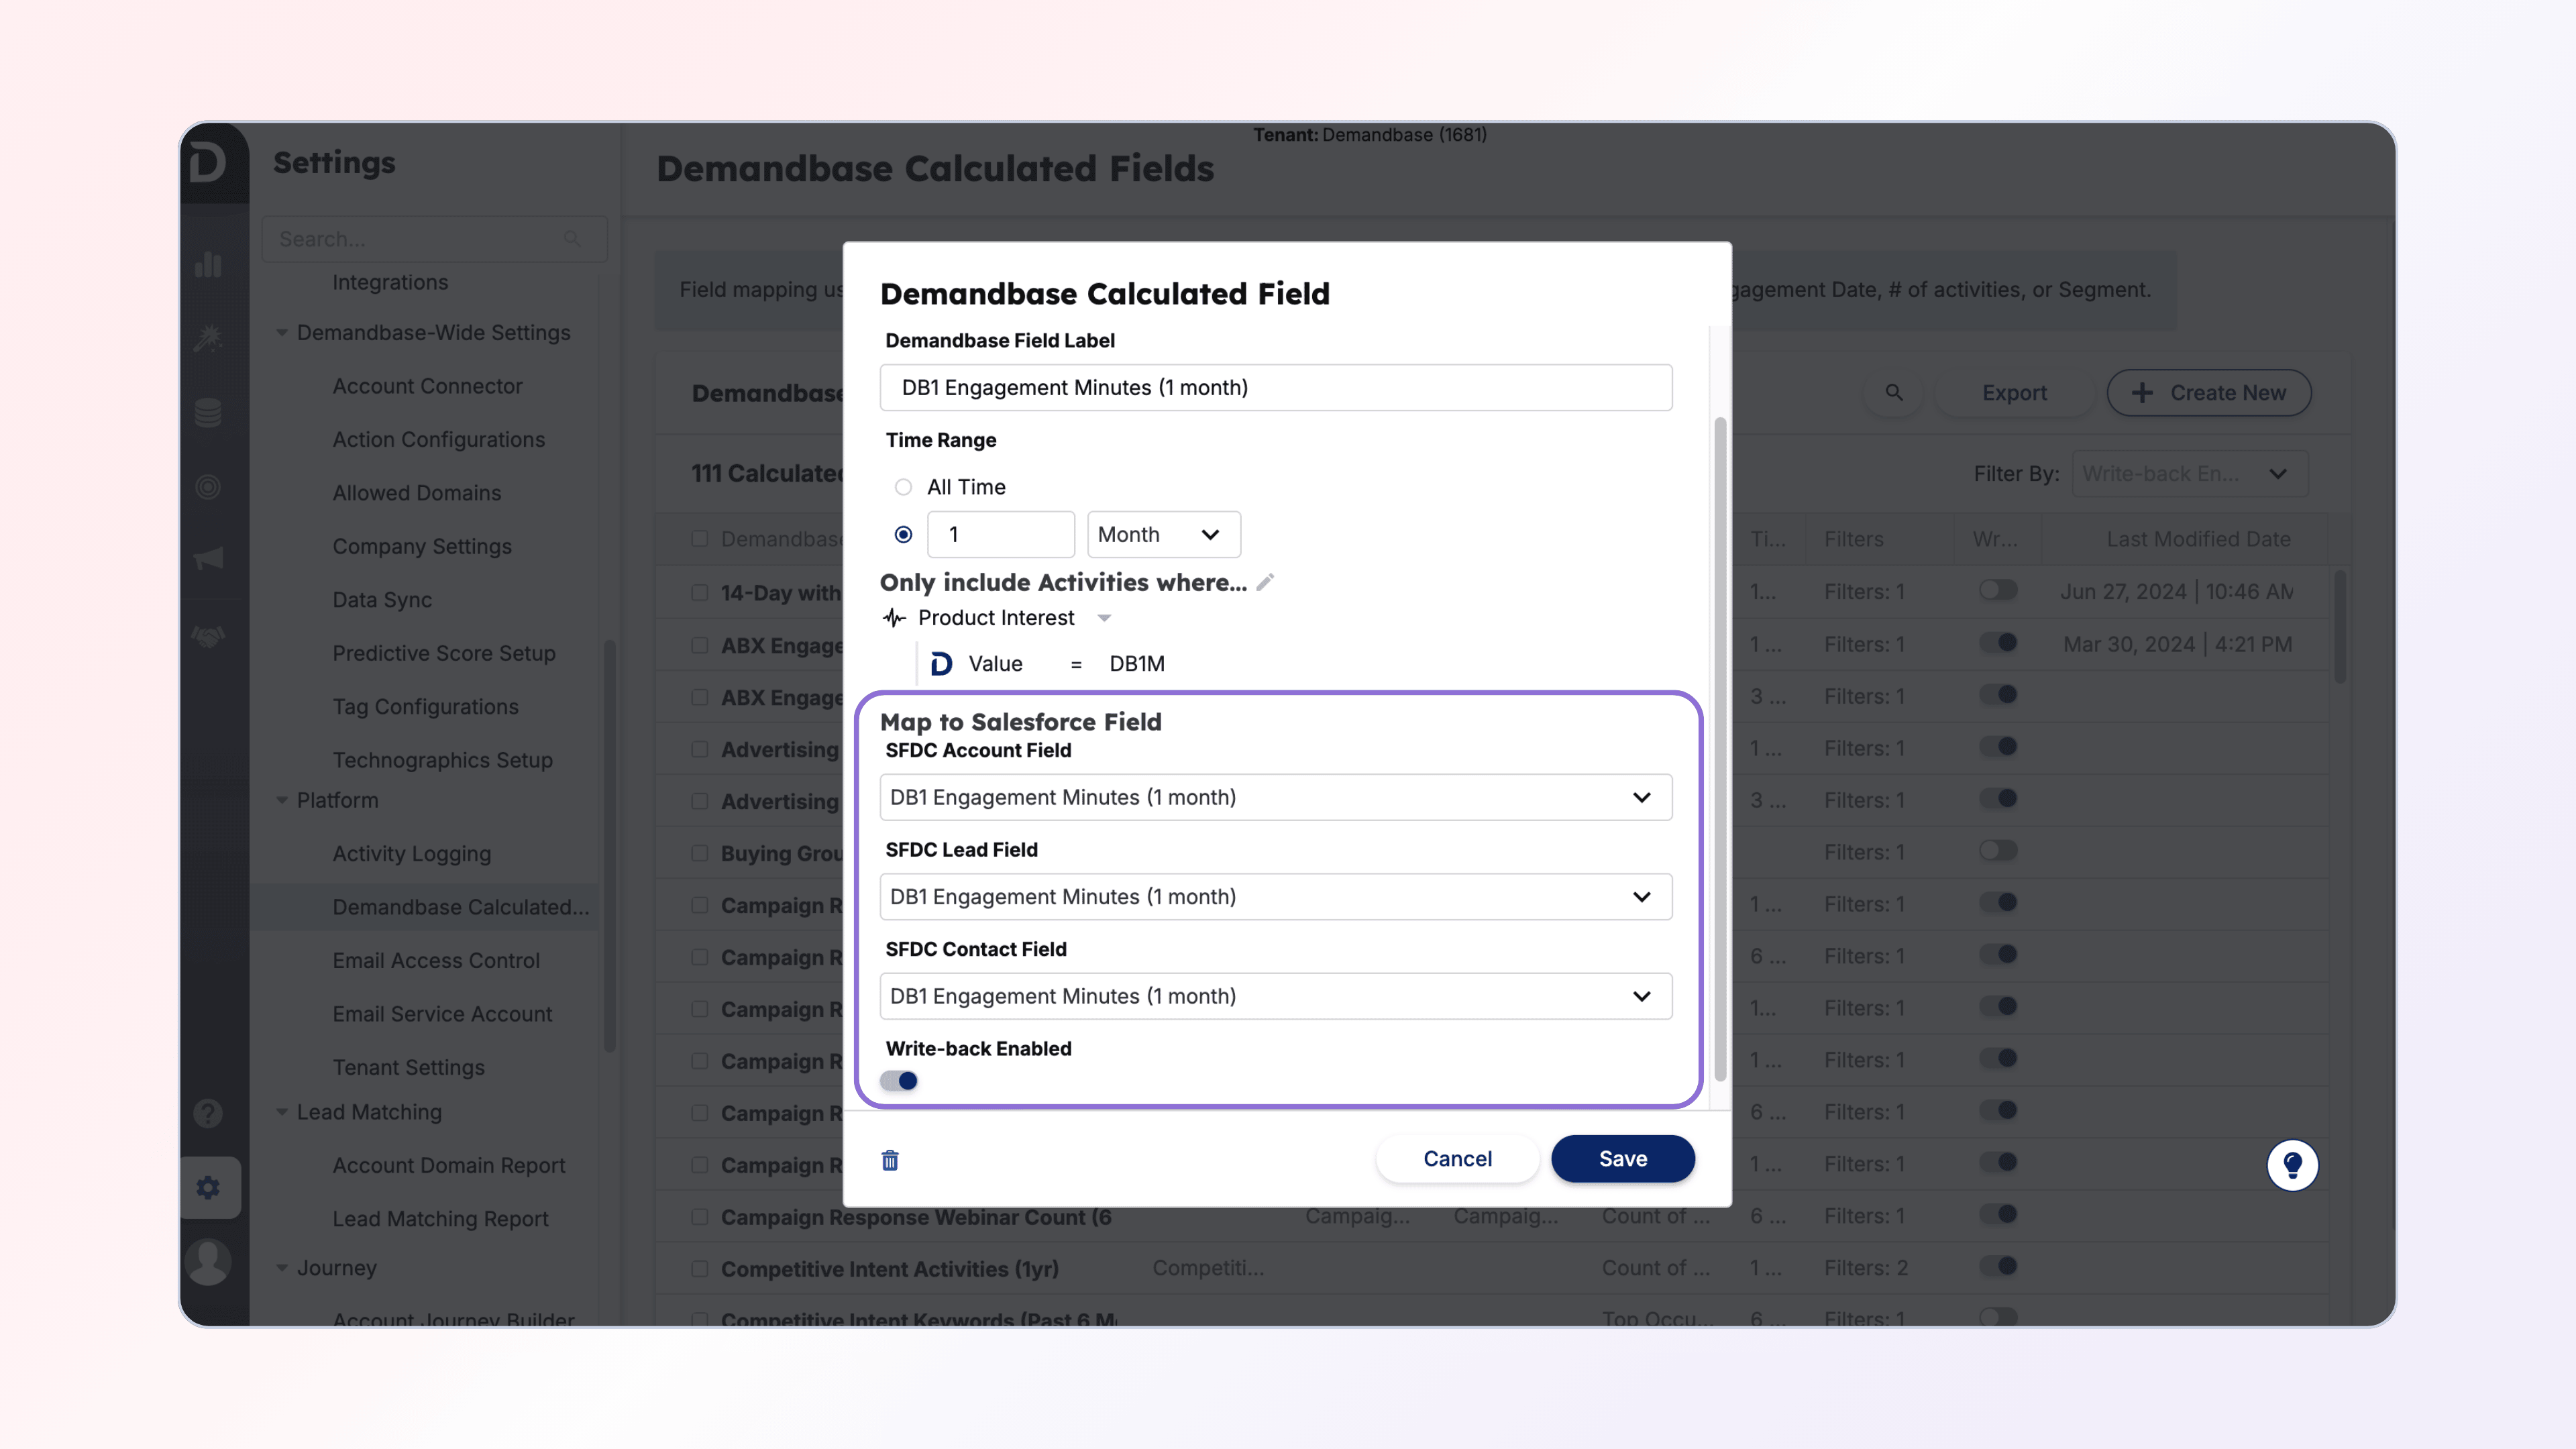Viewport: 2576px width, 1449px height.
Task: Open the analytics bar chart sidebar icon
Action: click(208, 265)
